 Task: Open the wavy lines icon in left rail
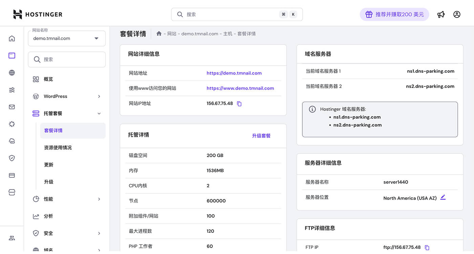[x=12, y=90]
